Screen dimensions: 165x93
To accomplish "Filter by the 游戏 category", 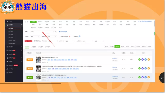I will pos(114,22).
